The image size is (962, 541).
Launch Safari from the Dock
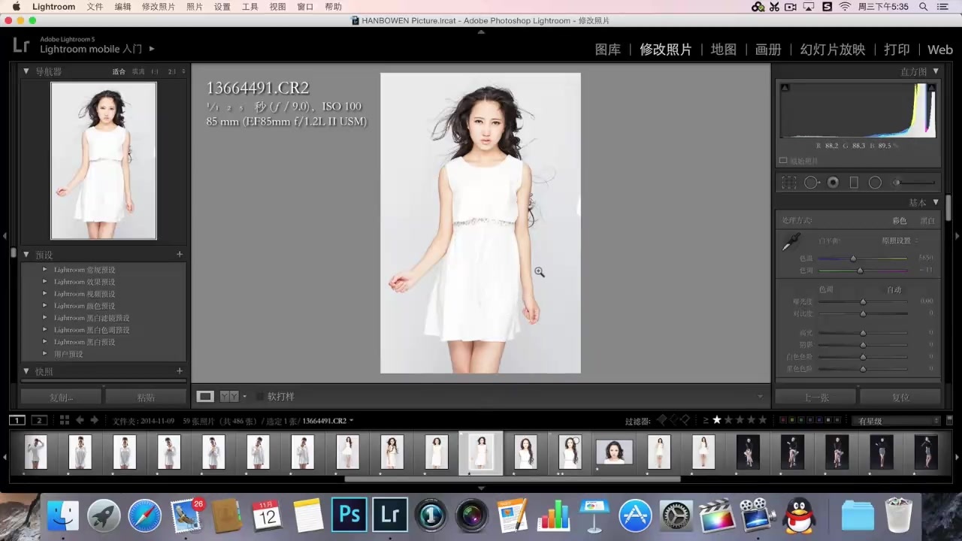(144, 515)
